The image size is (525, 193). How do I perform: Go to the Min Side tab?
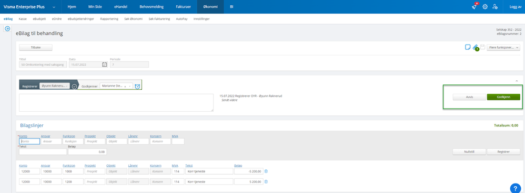pos(95,7)
